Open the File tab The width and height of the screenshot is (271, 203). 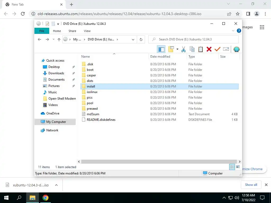pyautogui.click(x=42, y=31)
